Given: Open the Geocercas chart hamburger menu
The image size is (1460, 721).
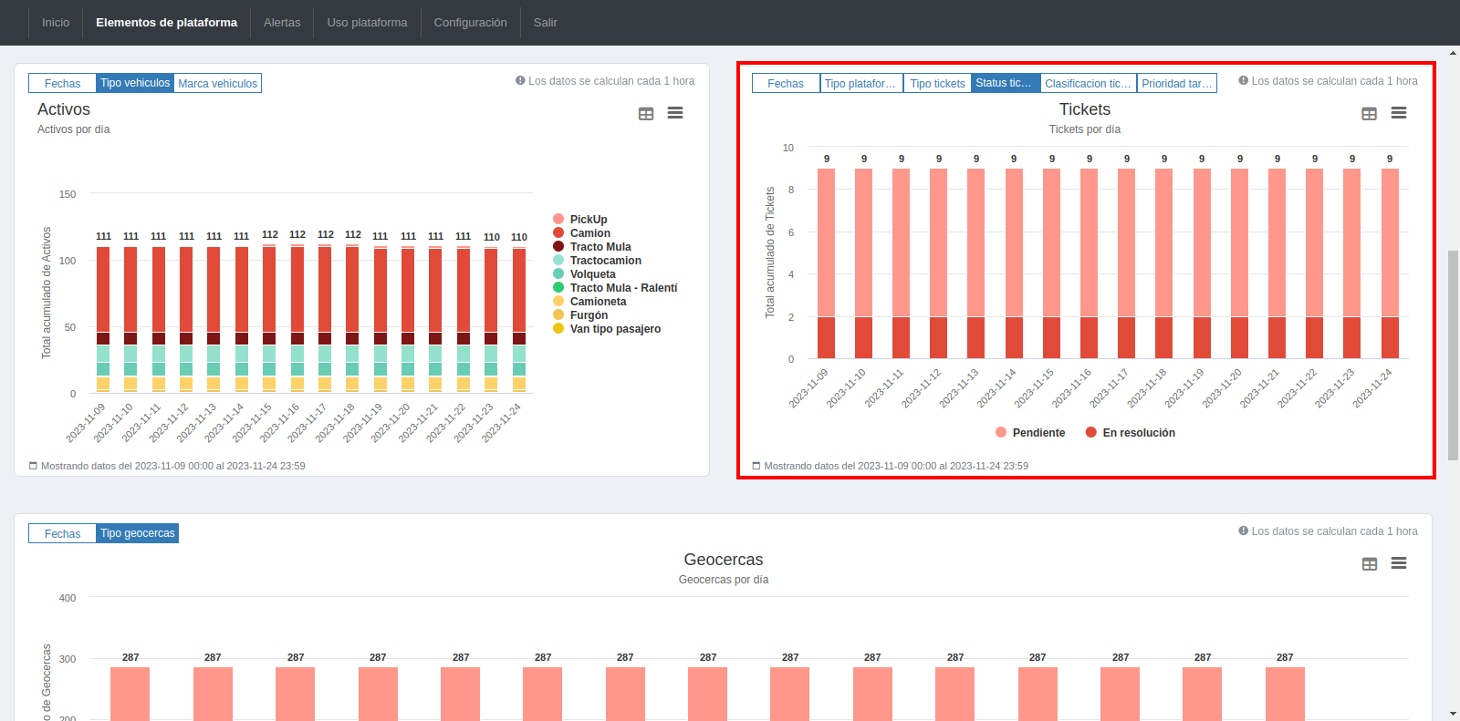Looking at the screenshot, I should click(1398, 563).
